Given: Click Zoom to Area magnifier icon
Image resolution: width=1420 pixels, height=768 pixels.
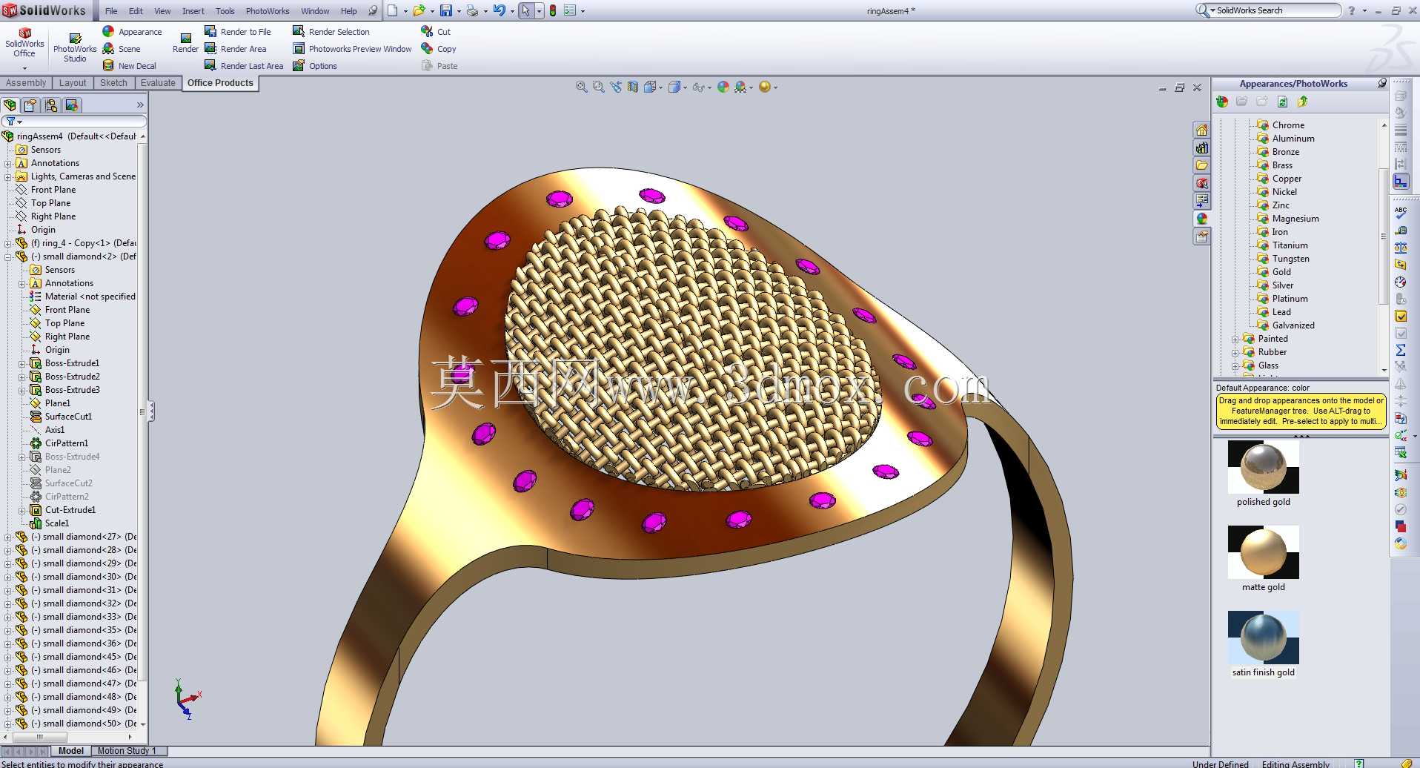Looking at the screenshot, I should coord(599,87).
